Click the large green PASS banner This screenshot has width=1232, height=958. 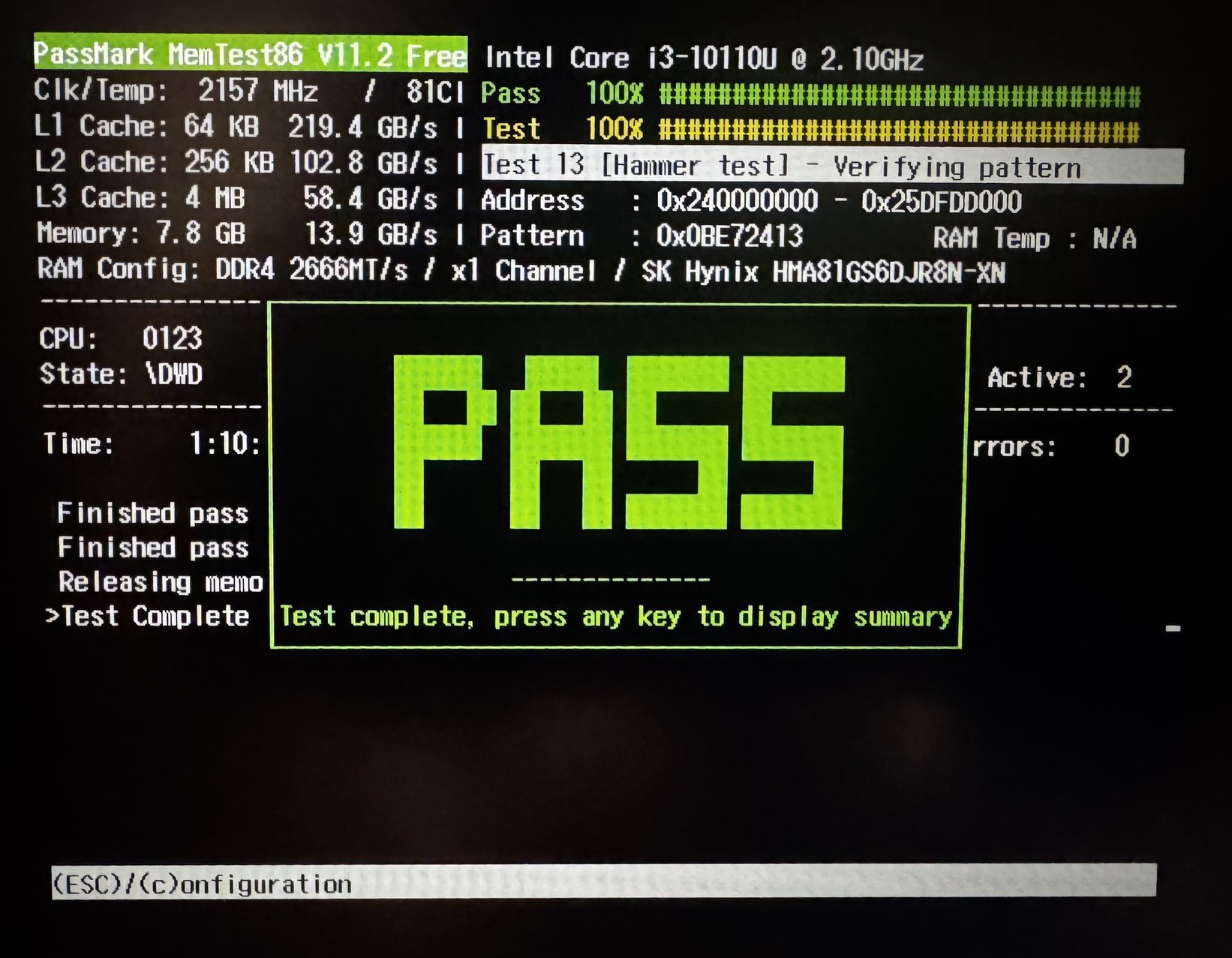point(620,442)
